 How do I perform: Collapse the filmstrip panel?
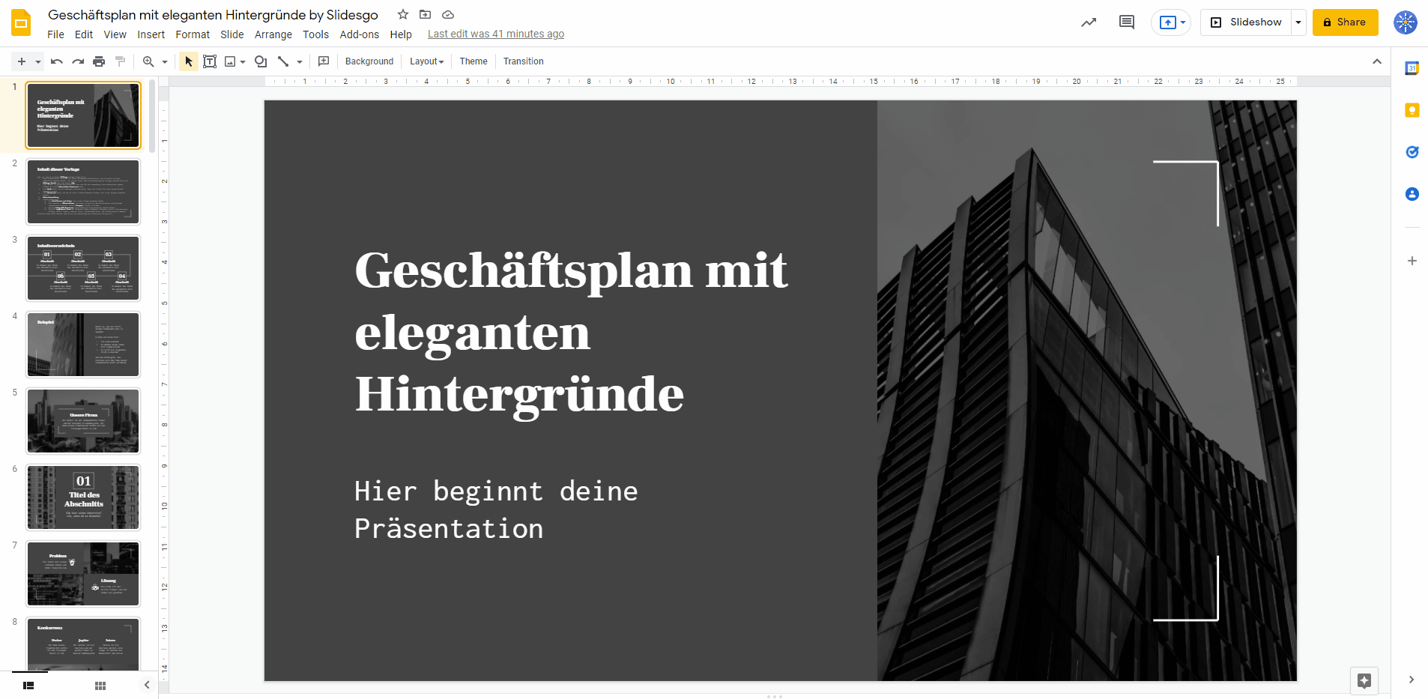[146, 685]
